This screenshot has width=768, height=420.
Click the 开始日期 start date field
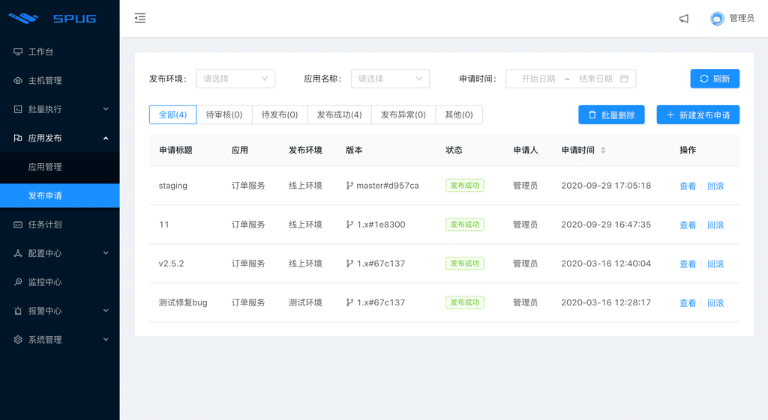538,79
